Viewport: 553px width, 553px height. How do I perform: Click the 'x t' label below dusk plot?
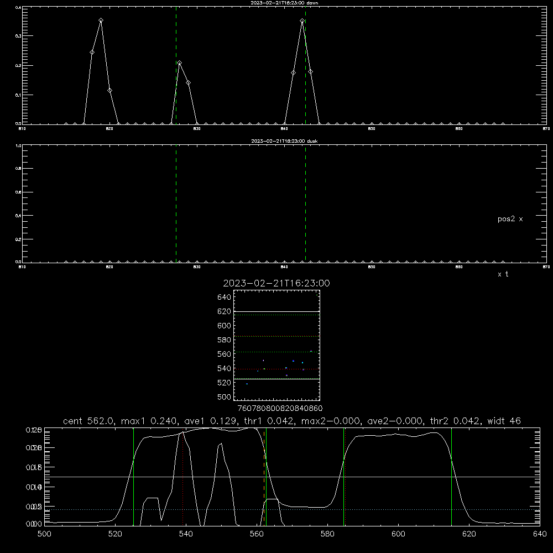coord(503,274)
